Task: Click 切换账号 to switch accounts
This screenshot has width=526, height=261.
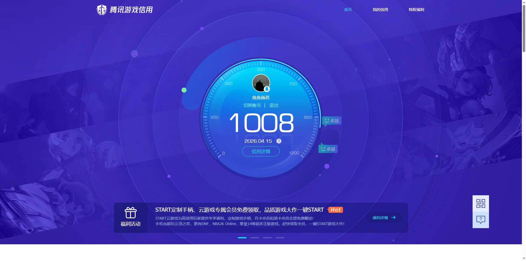Action: click(252, 105)
